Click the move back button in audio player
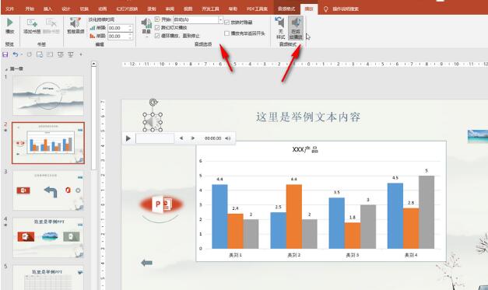Image resolution: width=488 pixels, height=290 pixels. pyautogui.click(x=181, y=138)
